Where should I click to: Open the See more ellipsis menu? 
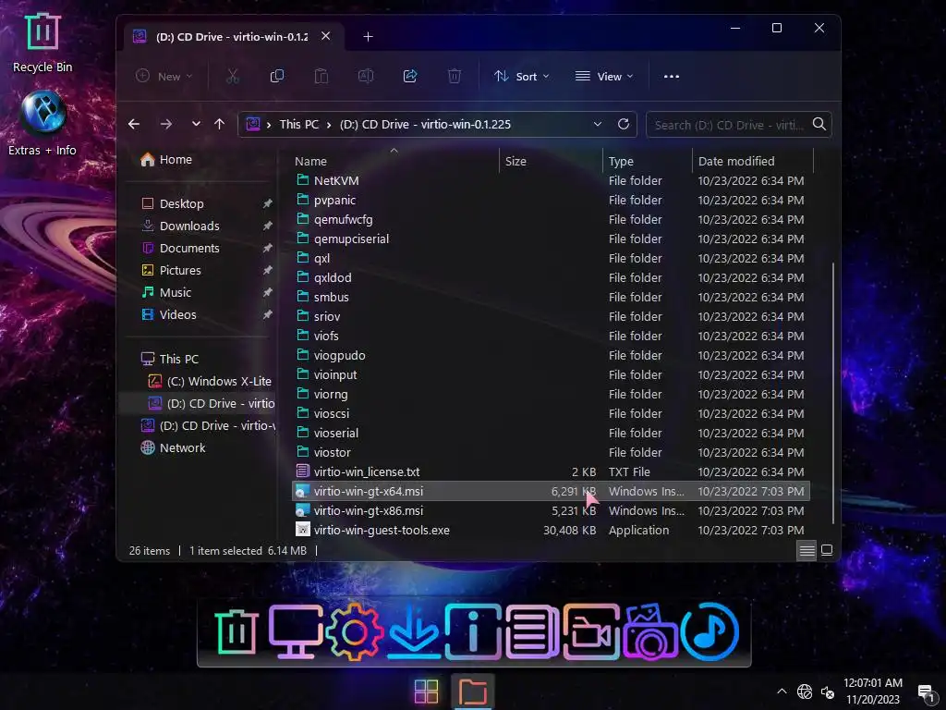coord(672,76)
